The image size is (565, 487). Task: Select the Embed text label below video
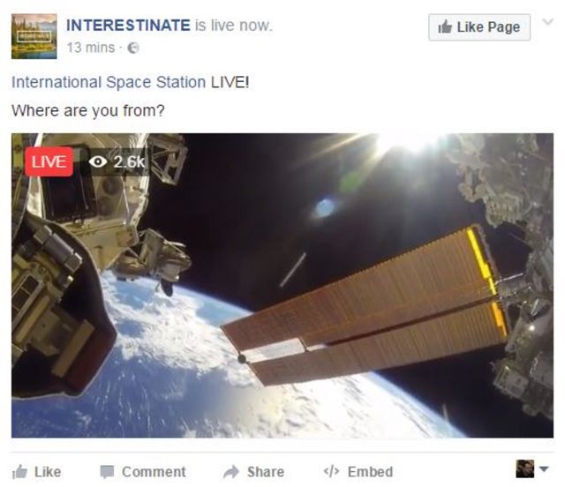(x=370, y=472)
